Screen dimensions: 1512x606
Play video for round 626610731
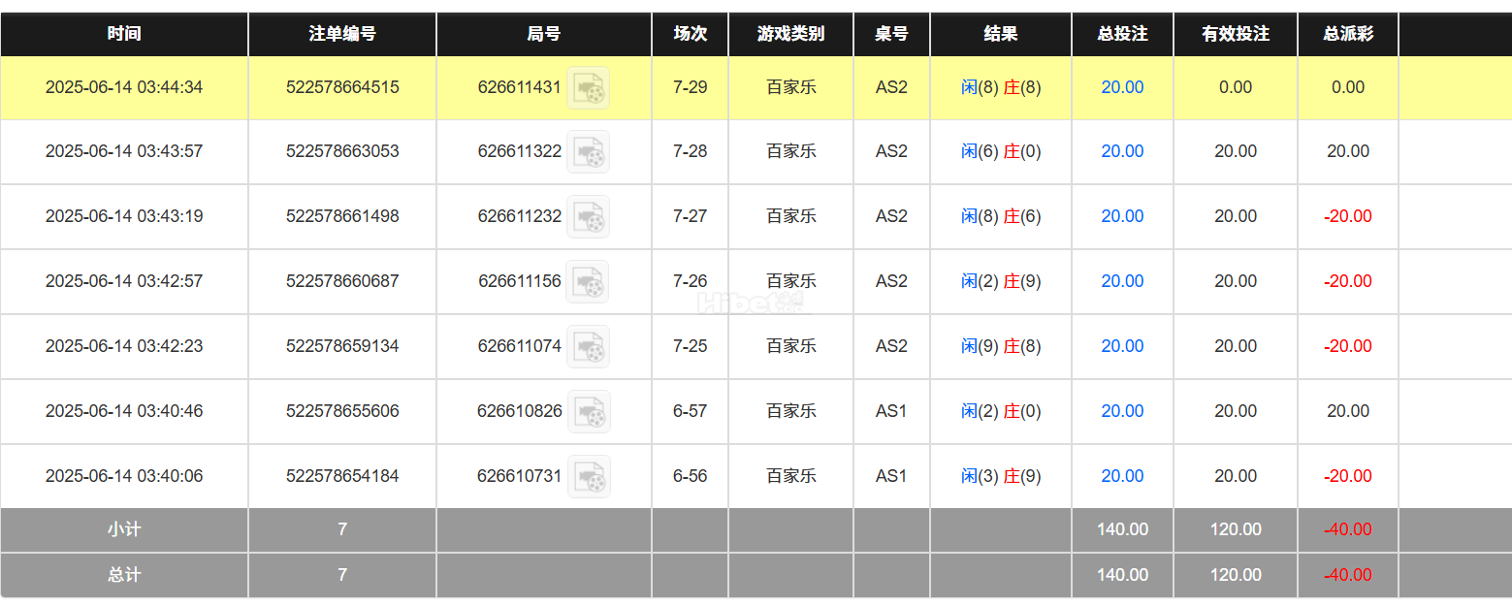[588, 476]
